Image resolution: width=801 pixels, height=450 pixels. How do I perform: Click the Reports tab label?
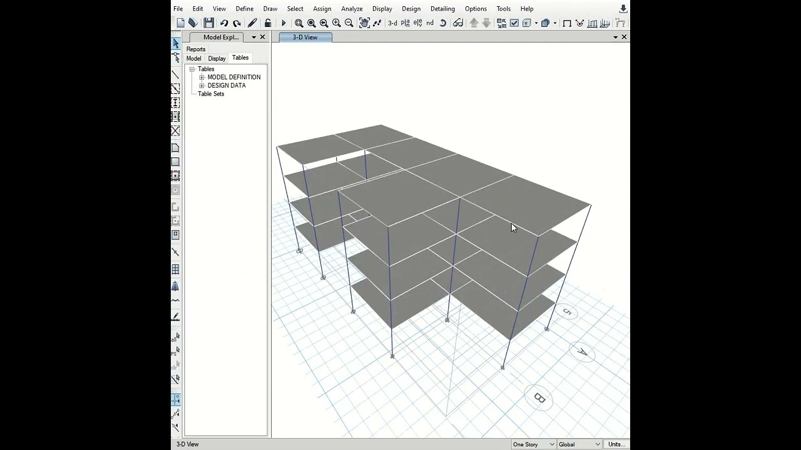(x=196, y=49)
